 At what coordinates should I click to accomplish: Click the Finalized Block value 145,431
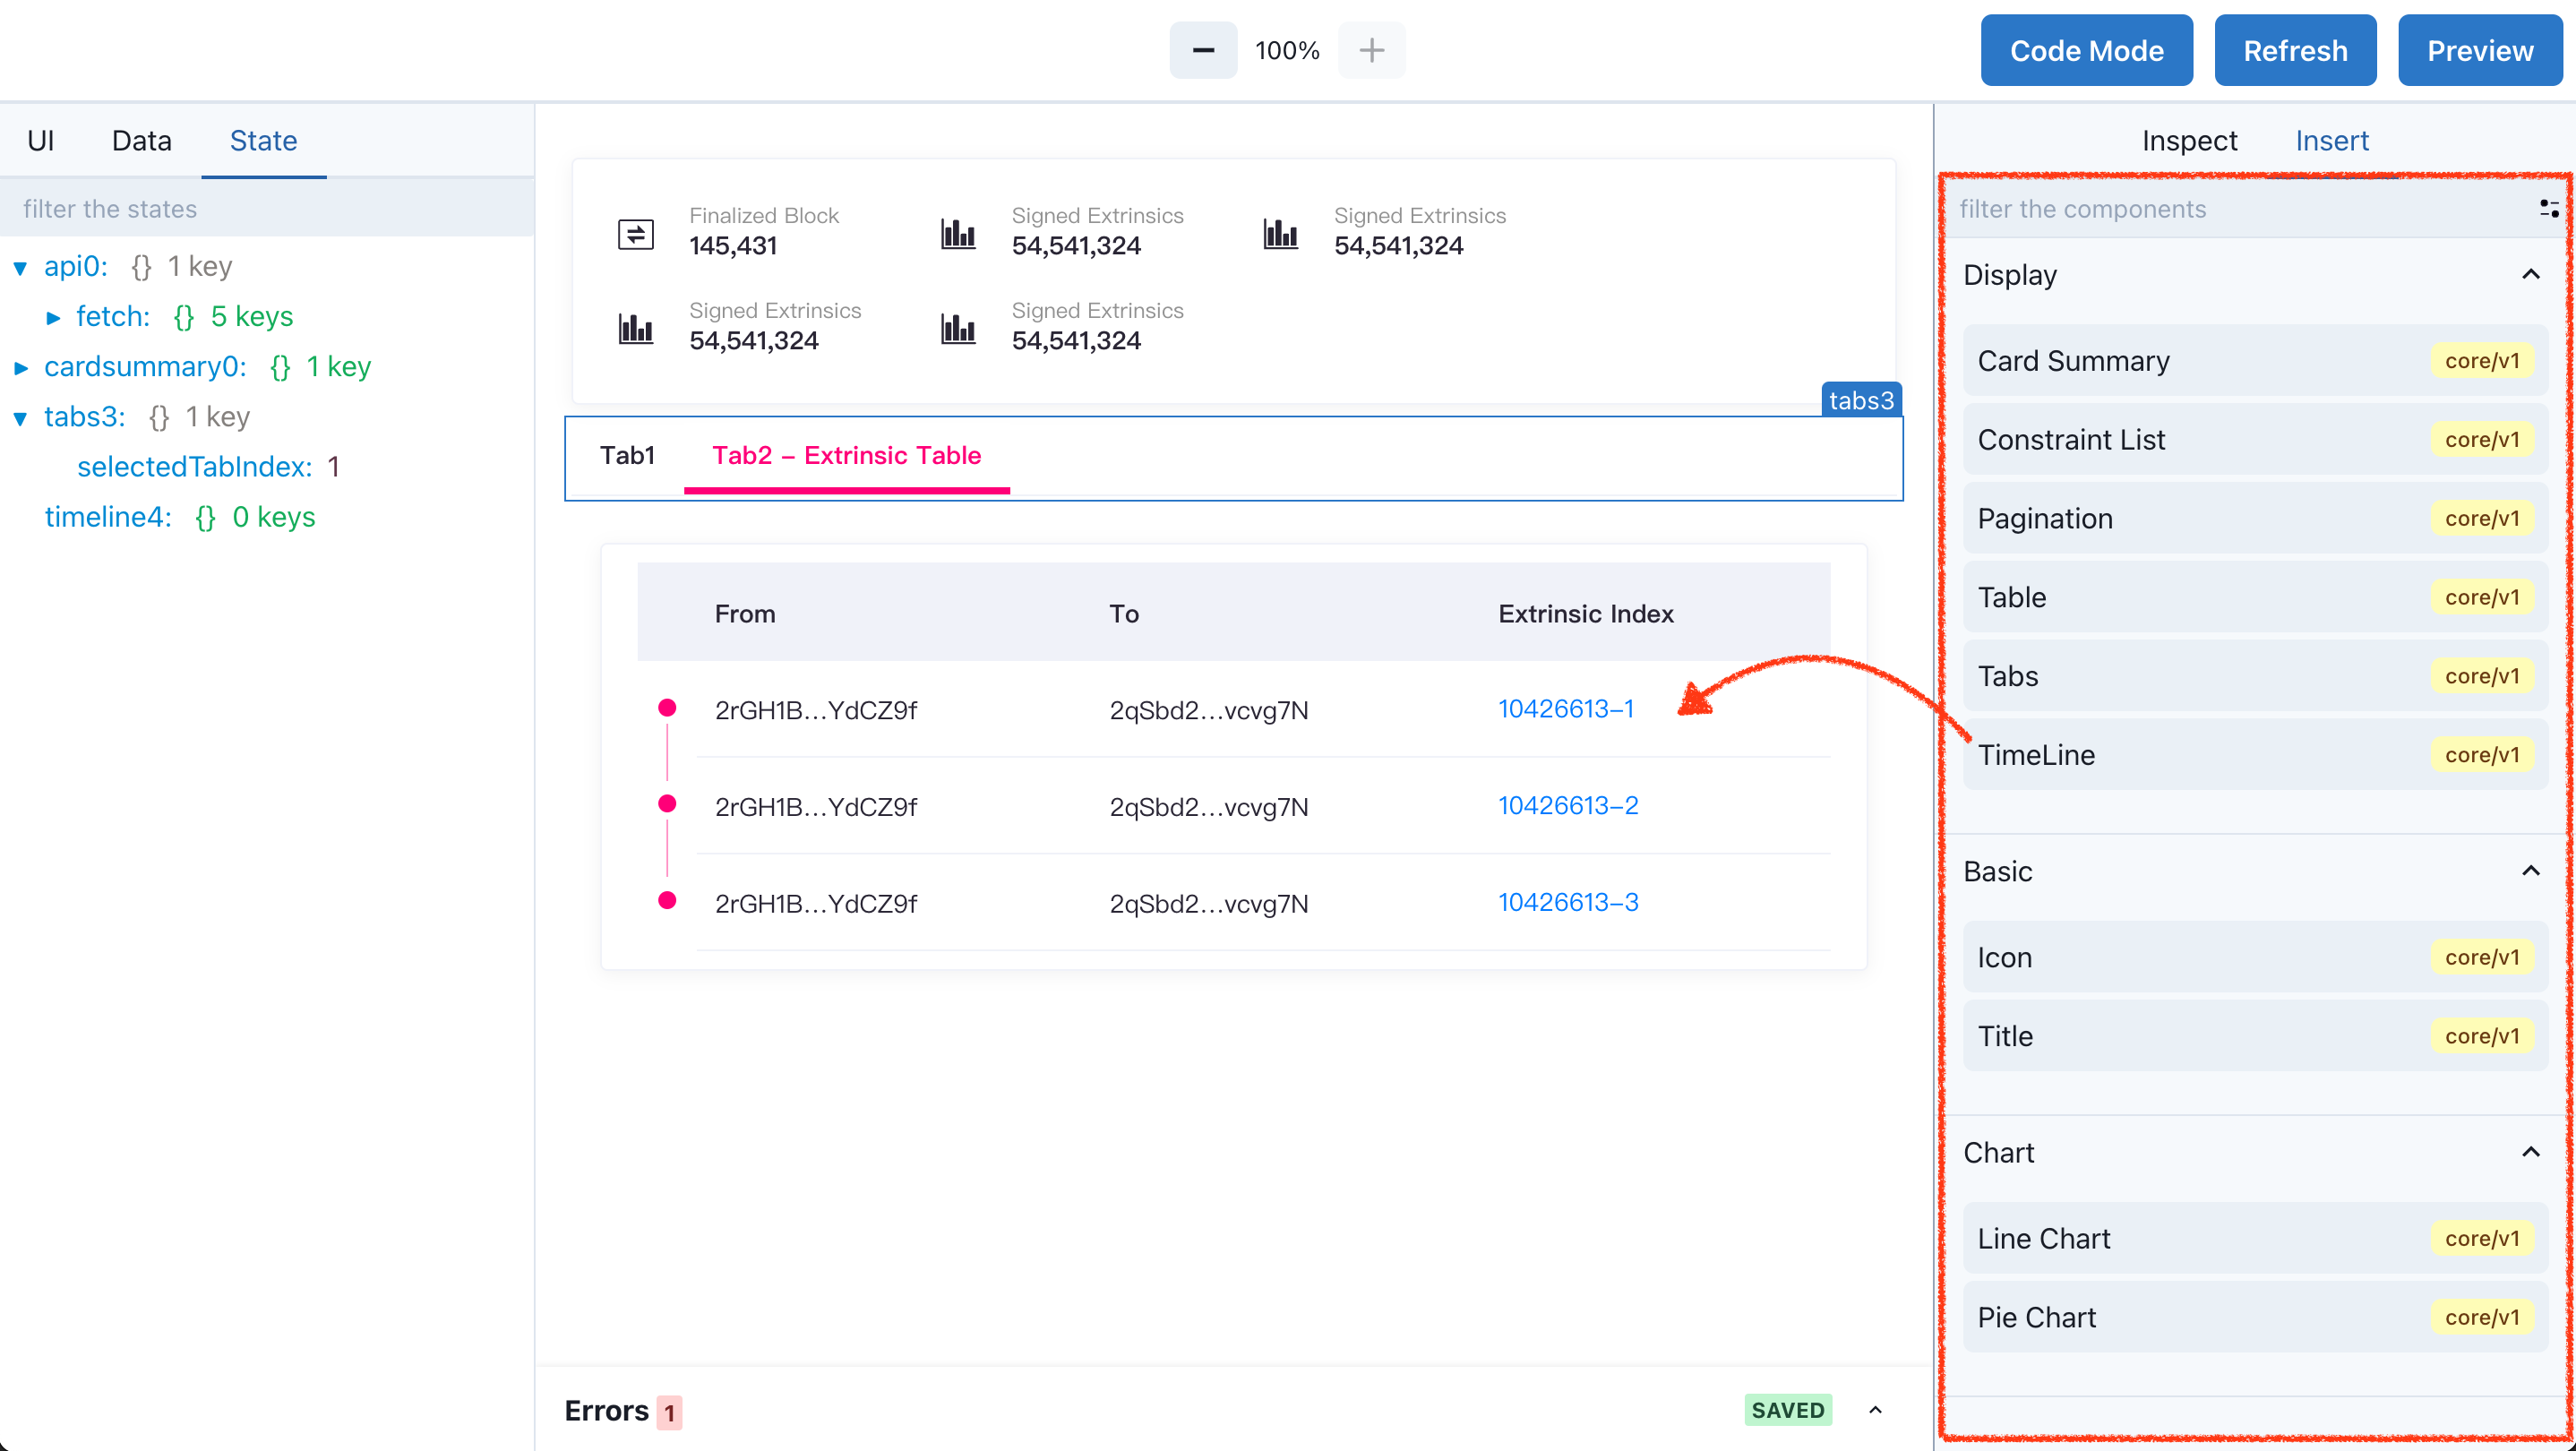point(733,246)
